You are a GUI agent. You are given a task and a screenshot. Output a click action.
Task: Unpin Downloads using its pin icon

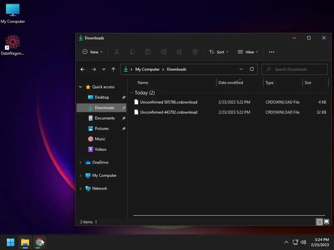click(x=124, y=108)
